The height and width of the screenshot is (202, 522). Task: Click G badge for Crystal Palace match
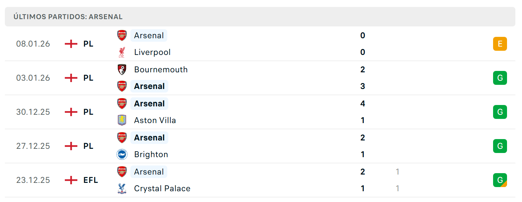(500, 180)
